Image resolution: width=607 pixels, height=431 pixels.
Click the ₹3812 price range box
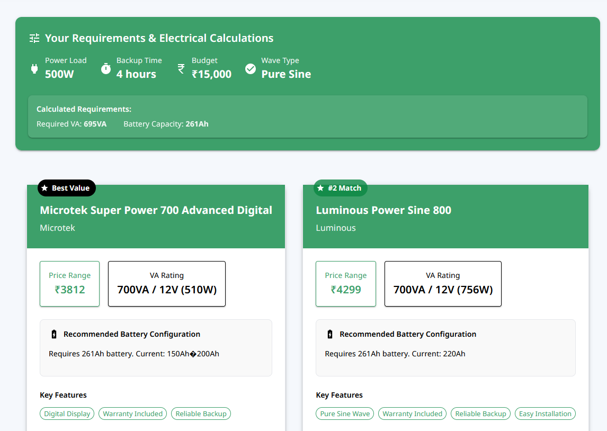coord(70,284)
